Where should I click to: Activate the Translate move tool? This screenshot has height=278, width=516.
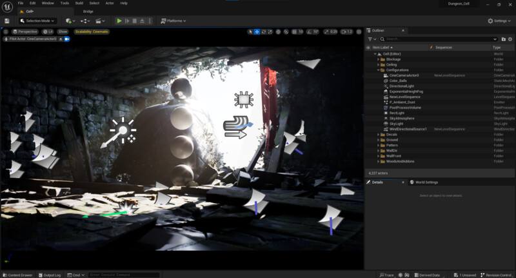coord(257,32)
